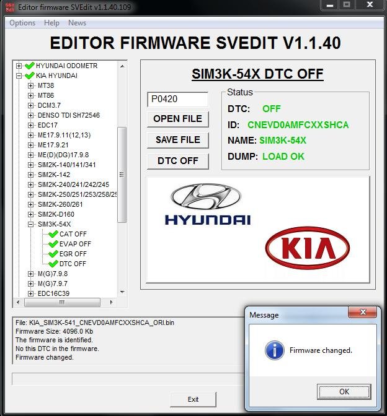This screenshot has height=416, width=387.
Task: Select CAT OFF tree item
Action: [x=73, y=234]
